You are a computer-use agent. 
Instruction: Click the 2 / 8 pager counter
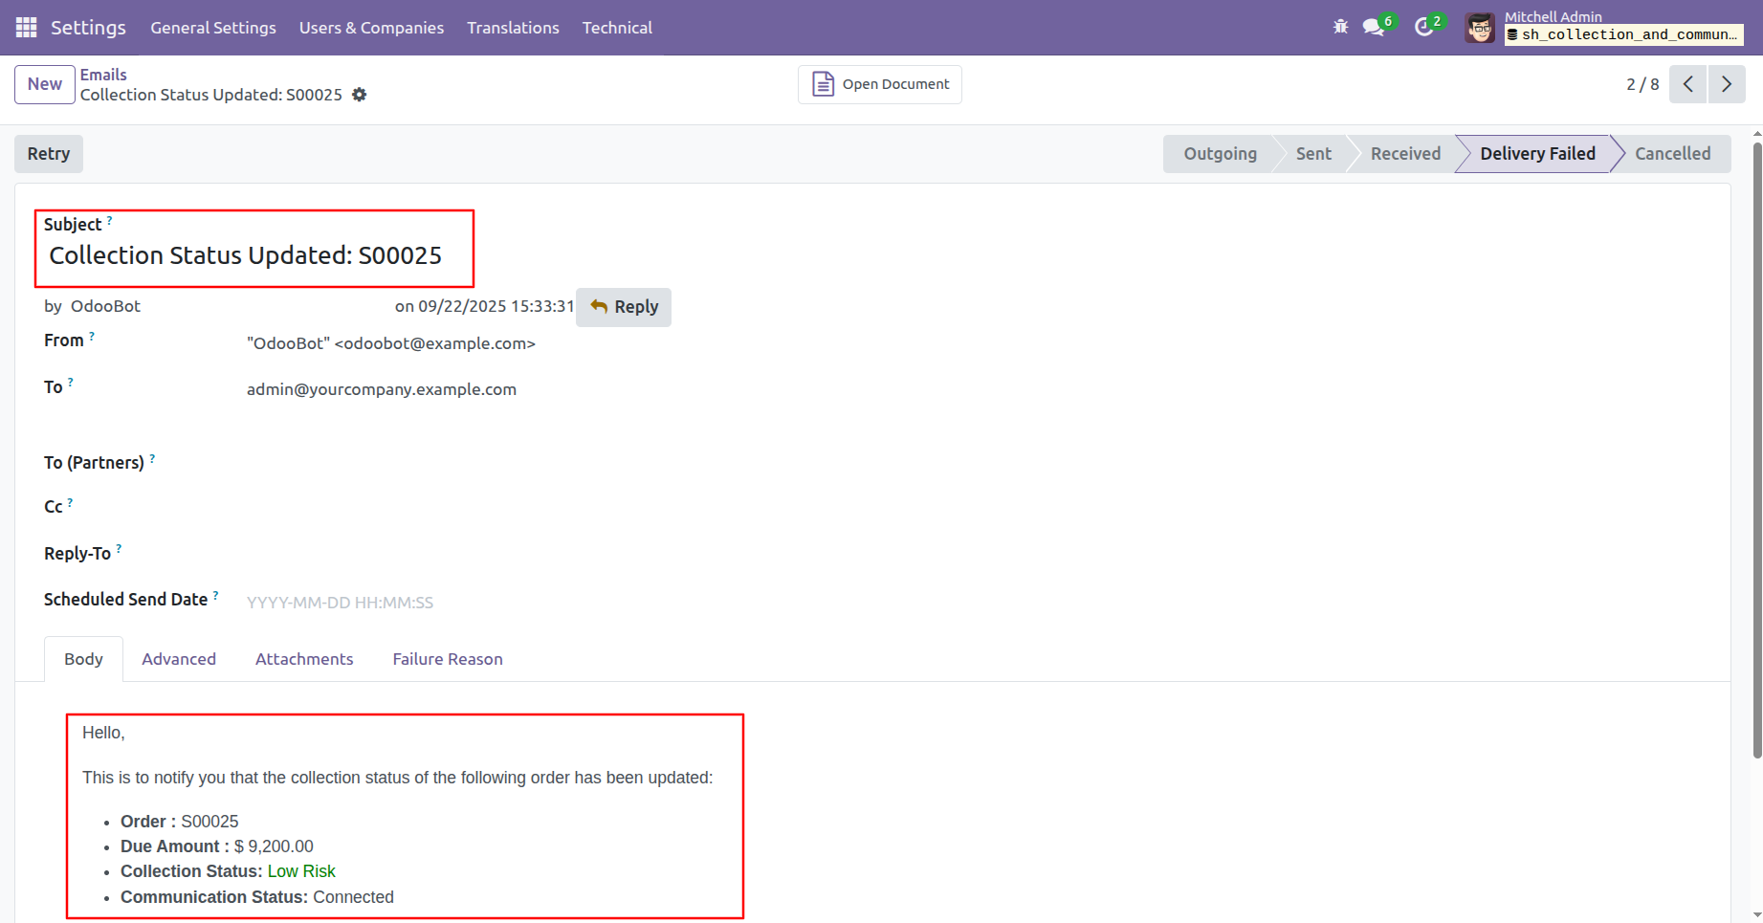[x=1642, y=84]
